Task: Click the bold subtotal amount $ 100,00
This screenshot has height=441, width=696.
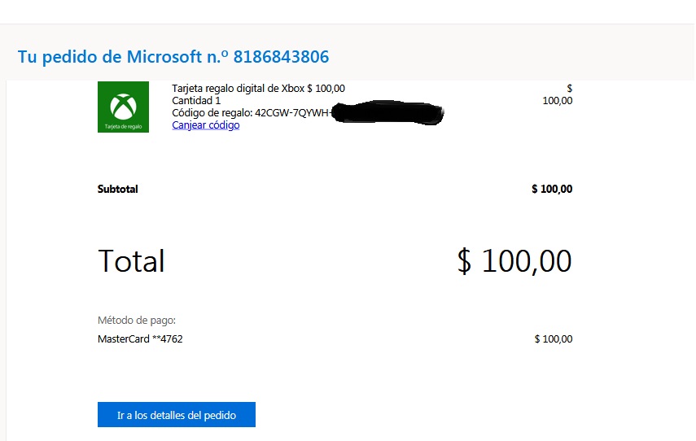Action: pos(552,189)
